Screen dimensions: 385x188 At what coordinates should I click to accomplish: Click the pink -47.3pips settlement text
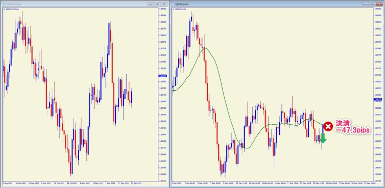[x=352, y=131]
